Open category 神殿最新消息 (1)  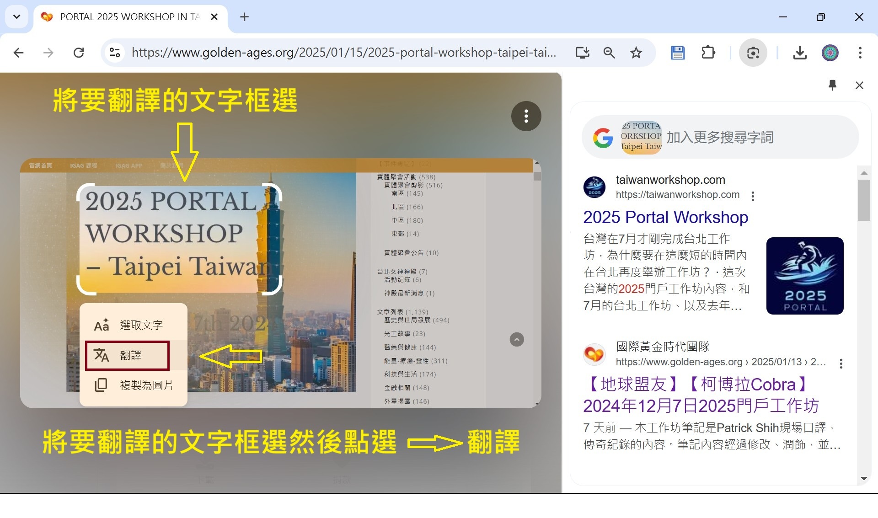coord(409,293)
